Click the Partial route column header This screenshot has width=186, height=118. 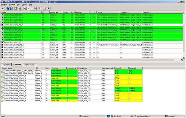[x=89, y=68]
